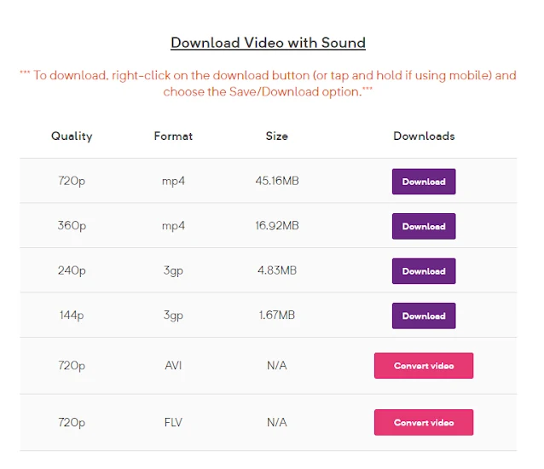Click the 1.67MB size cell
This screenshot has width=544, height=469.
coord(277,315)
